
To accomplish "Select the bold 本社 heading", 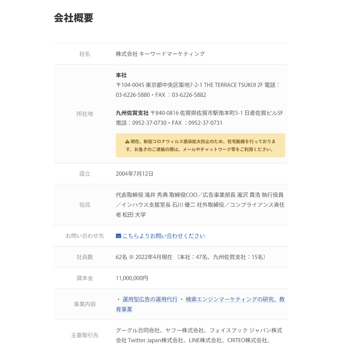I will [121, 75].
